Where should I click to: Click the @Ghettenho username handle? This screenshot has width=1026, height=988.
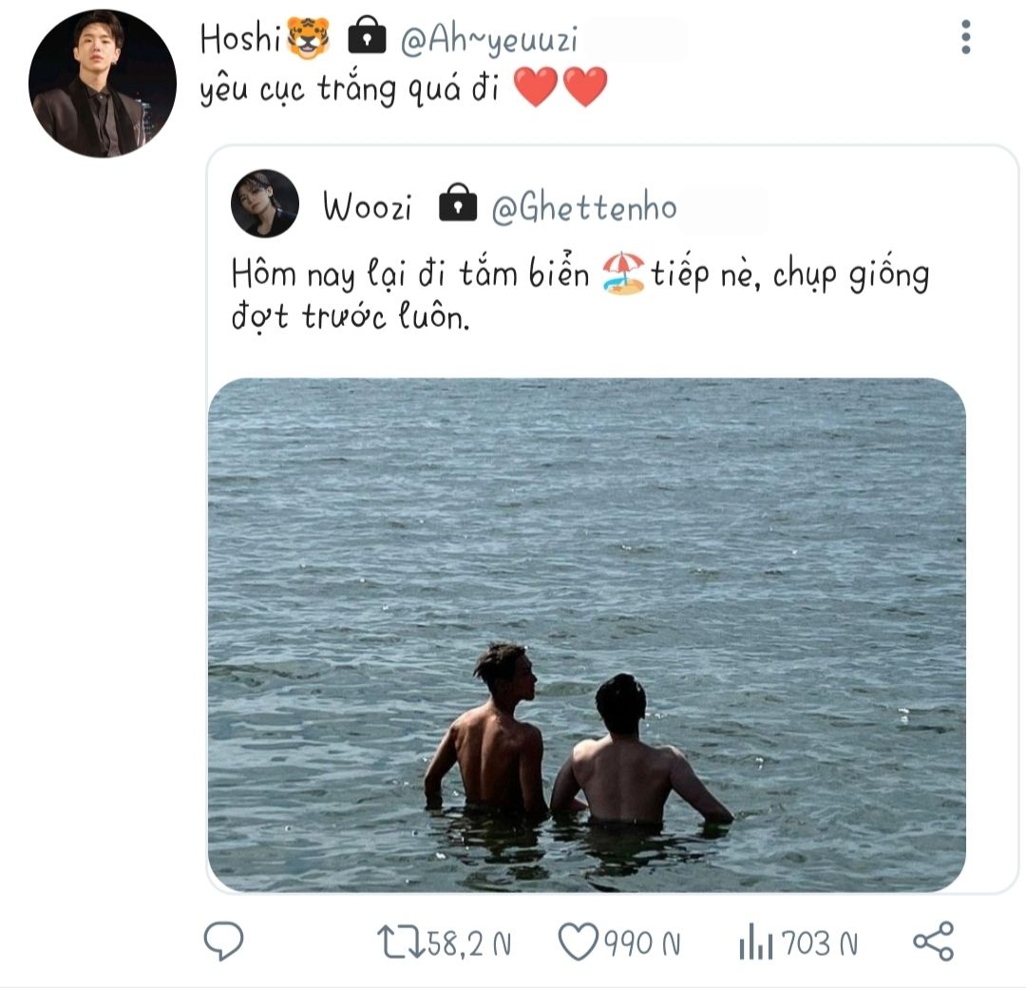click(583, 207)
